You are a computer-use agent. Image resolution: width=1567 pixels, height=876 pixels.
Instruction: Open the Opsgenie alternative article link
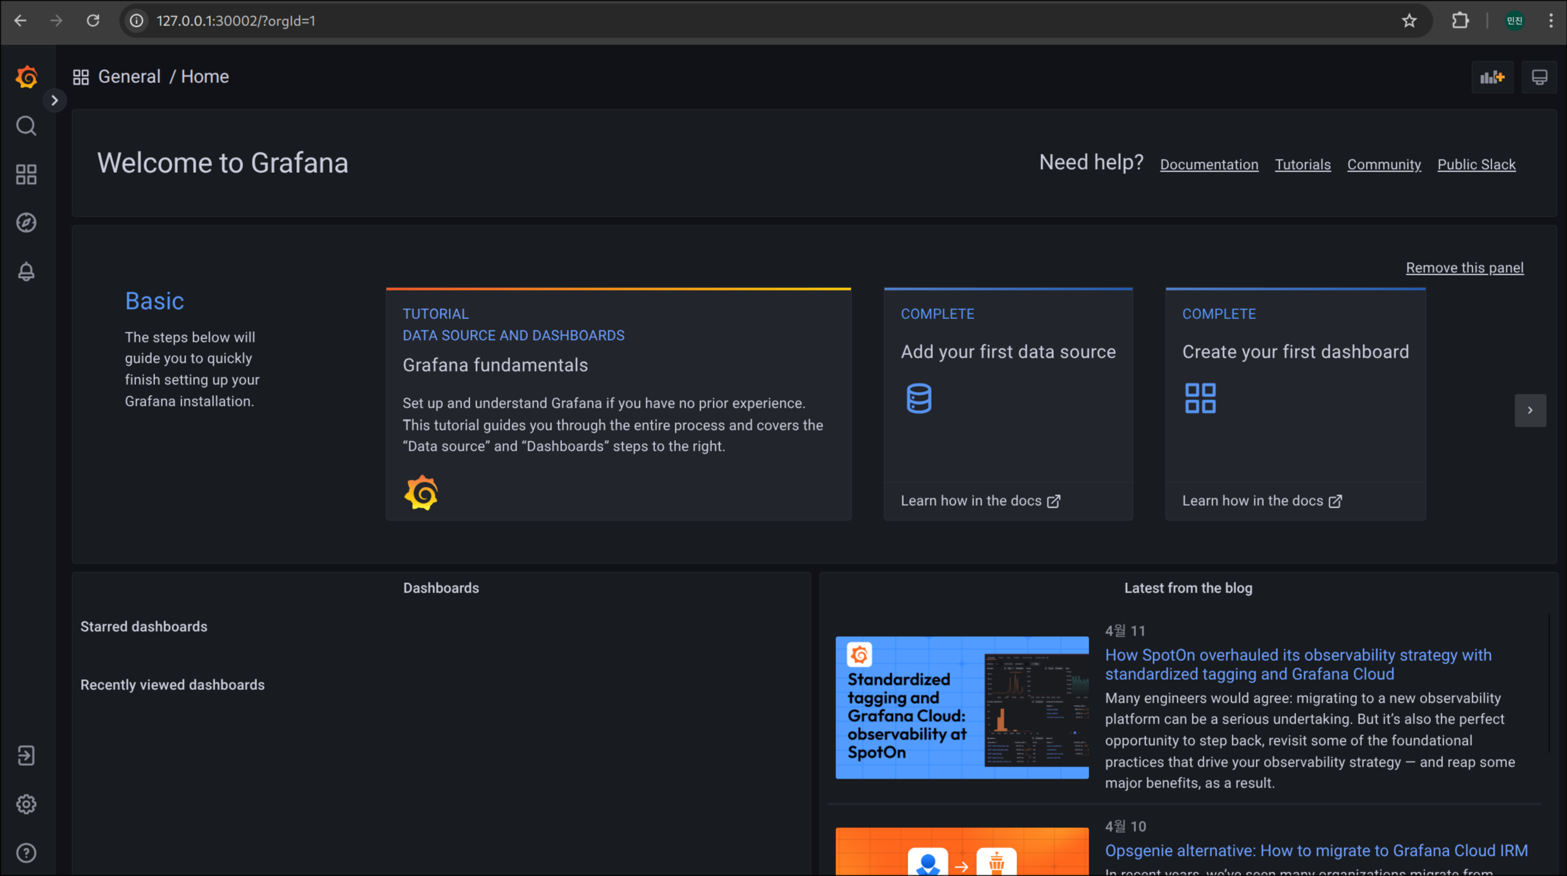tap(1316, 851)
